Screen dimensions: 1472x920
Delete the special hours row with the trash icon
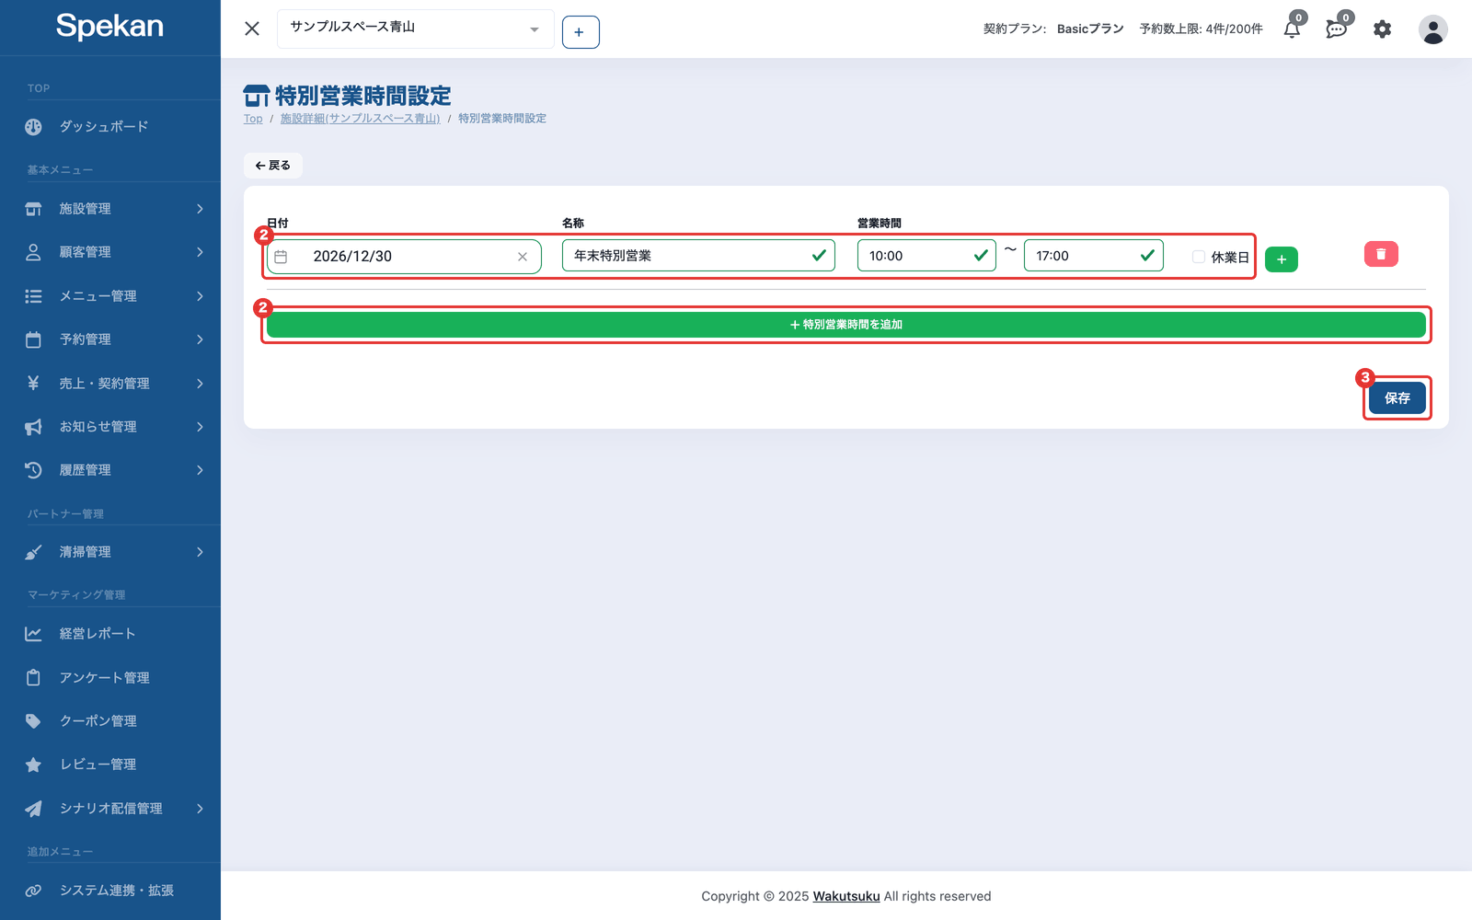coord(1381,254)
